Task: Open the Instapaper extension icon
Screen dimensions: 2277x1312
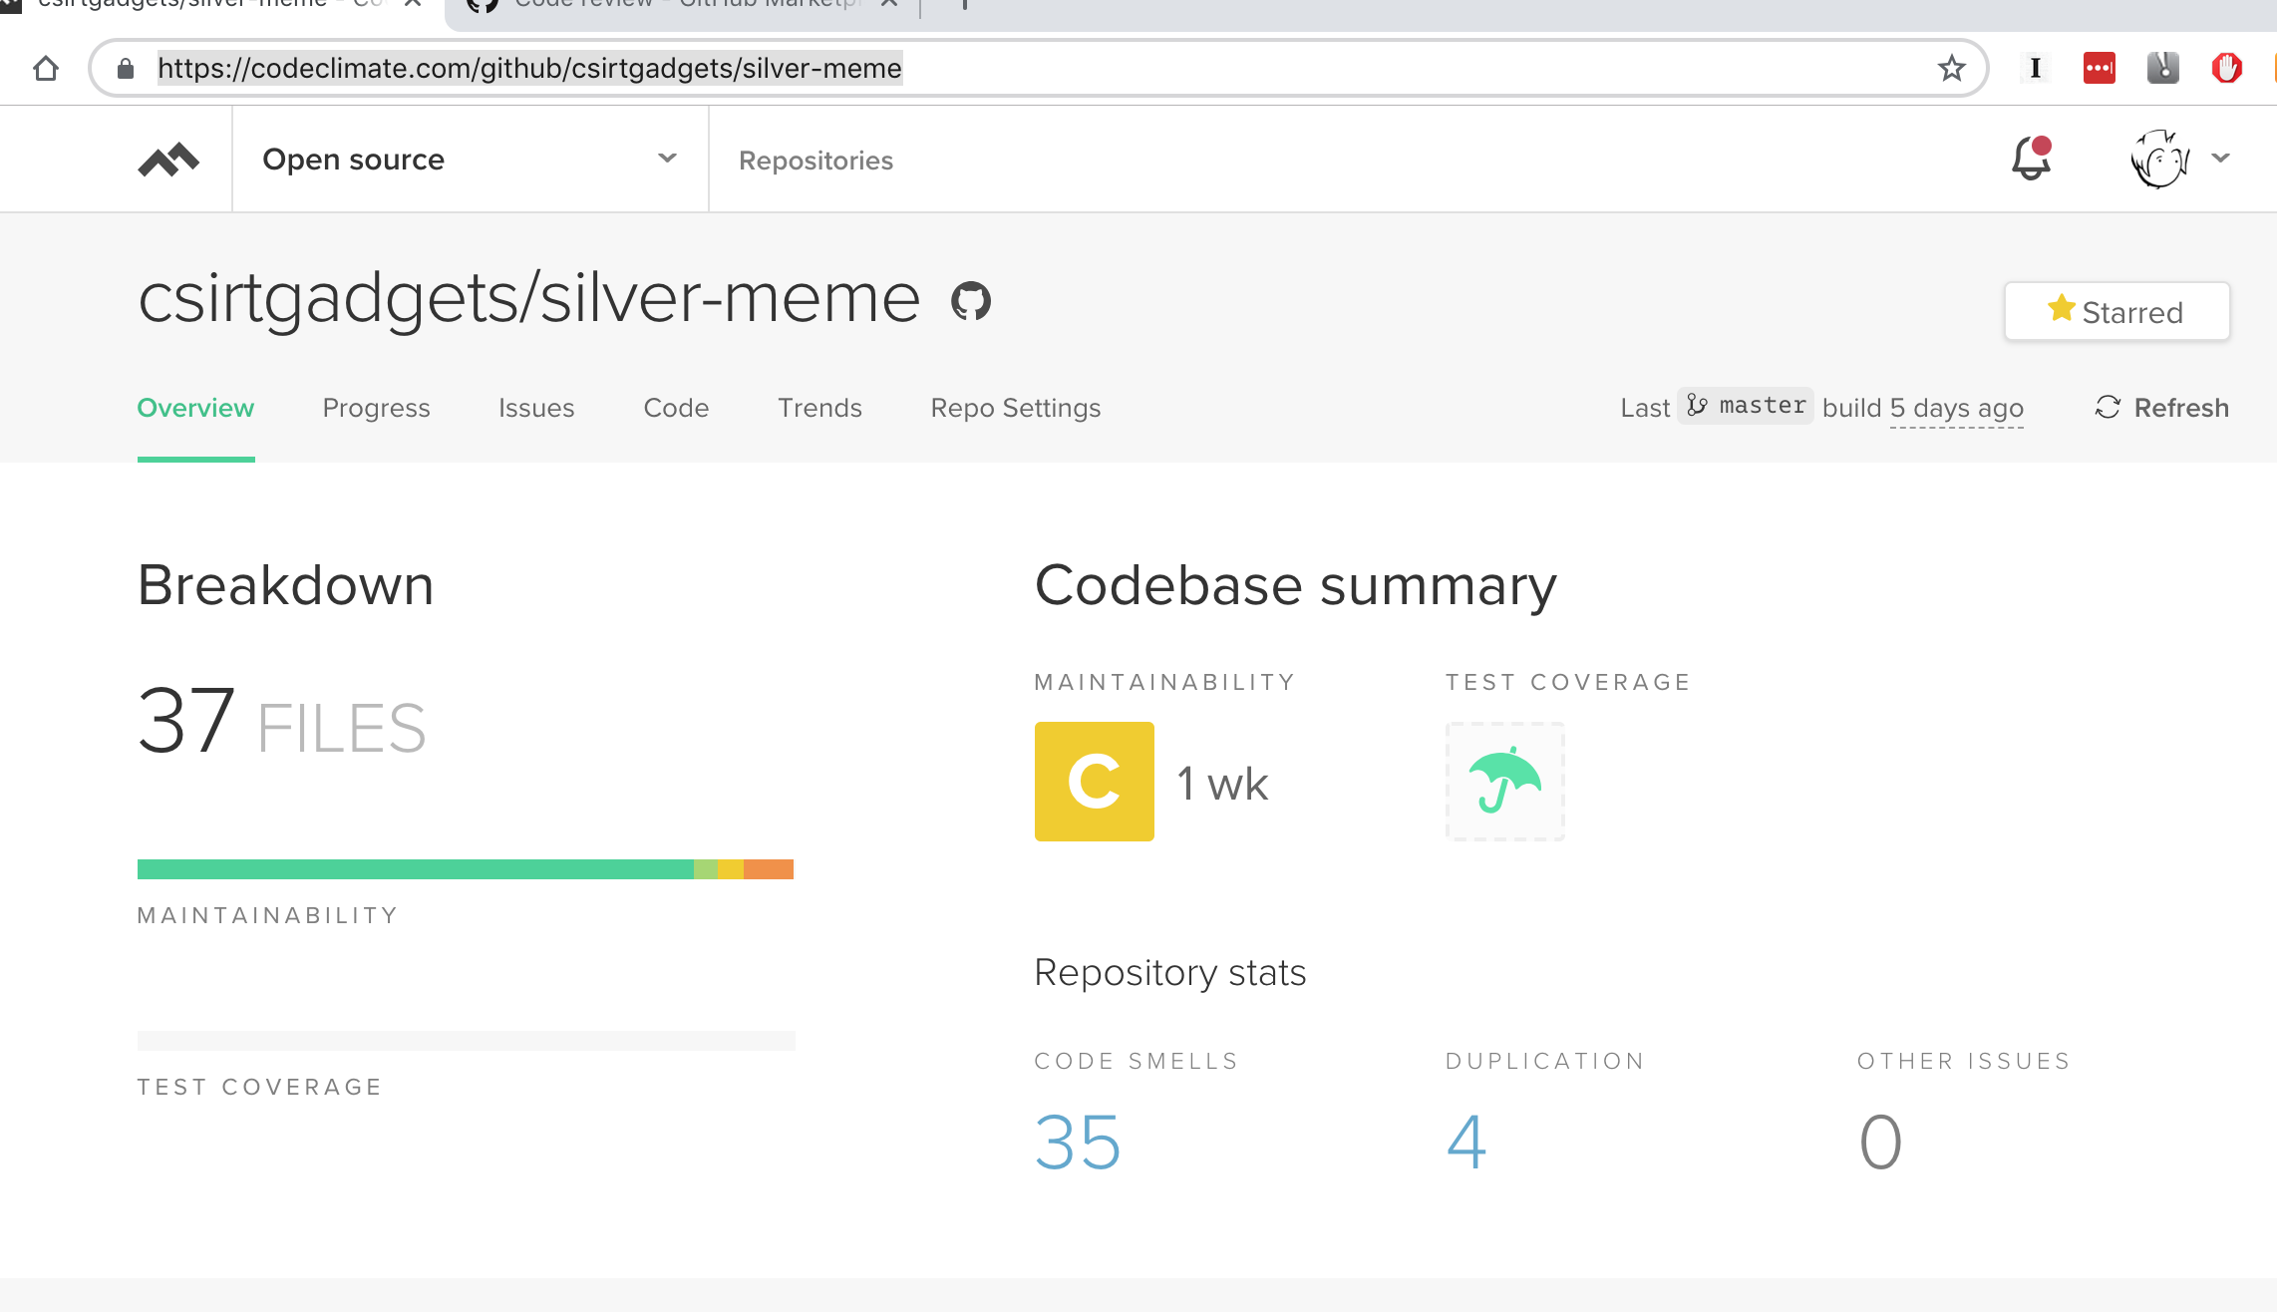Action: click(2035, 68)
